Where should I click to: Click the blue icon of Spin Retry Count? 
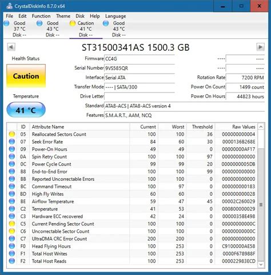(x=12, y=157)
